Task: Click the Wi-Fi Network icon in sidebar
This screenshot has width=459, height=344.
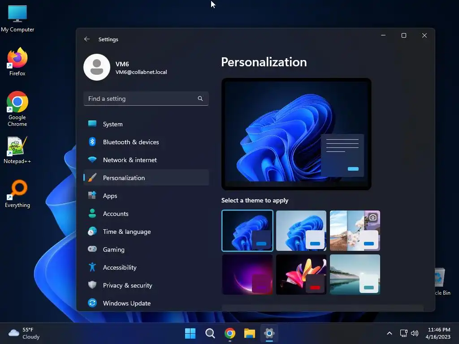Action: (92, 160)
